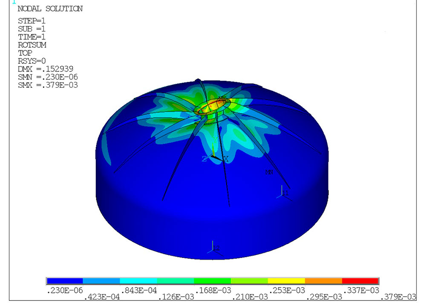The width and height of the screenshot is (426, 303).
Task: Click the ROTSUM result label
Action: pyautogui.click(x=32, y=45)
